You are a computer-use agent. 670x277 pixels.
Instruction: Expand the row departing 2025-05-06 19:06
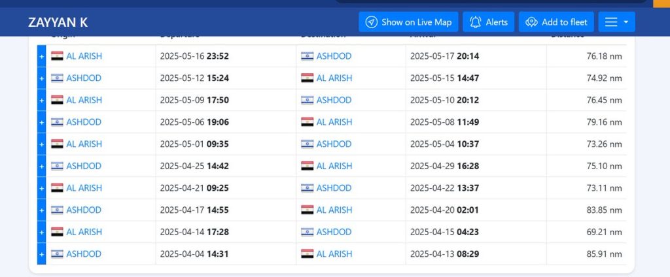42,122
